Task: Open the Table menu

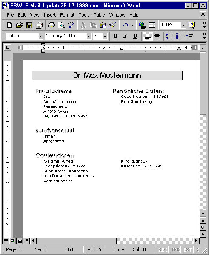Action: 99,15
